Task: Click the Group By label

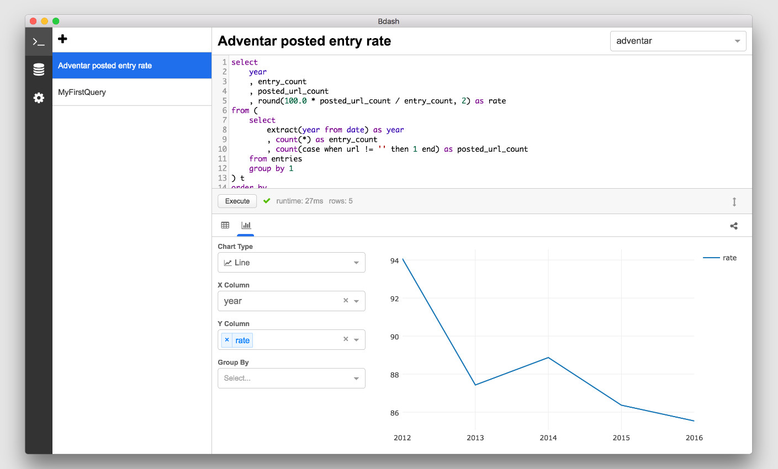Action: [x=233, y=363]
